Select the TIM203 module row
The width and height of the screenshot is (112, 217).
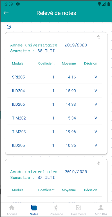tap(55, 132)
